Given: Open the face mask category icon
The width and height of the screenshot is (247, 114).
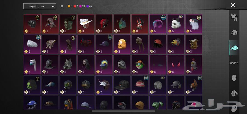Looking at the screenshot, I should click(234, 78).
